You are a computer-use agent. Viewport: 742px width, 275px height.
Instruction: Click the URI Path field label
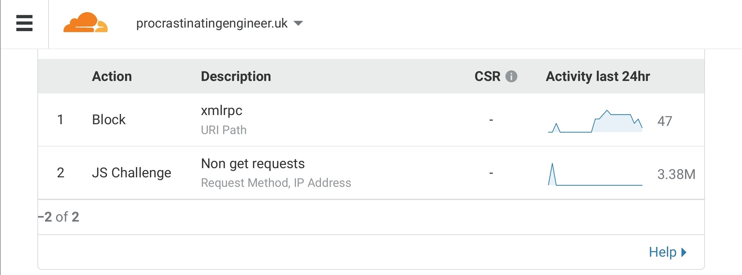pyautogui.click(x=223, y=130)
